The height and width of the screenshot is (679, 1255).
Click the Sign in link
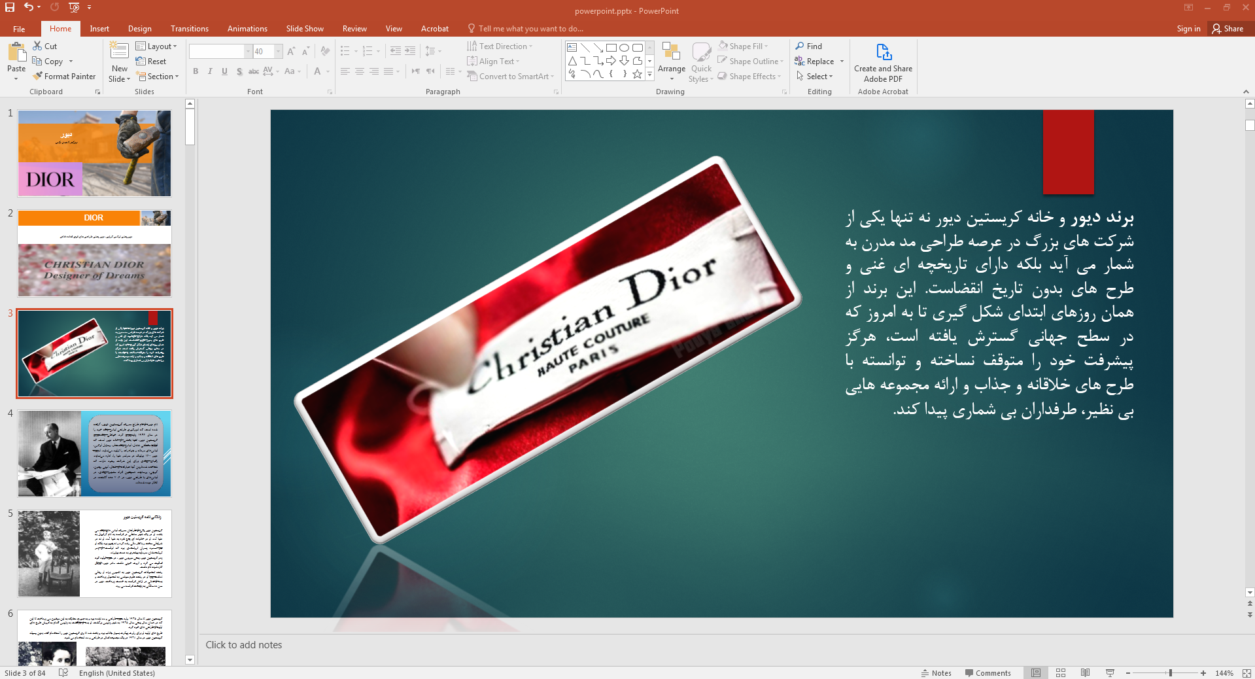pyautogui.click(x=1188, y=29)
